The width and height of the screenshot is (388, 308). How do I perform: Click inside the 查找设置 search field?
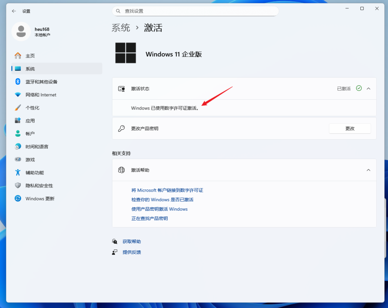coord(195,11)
